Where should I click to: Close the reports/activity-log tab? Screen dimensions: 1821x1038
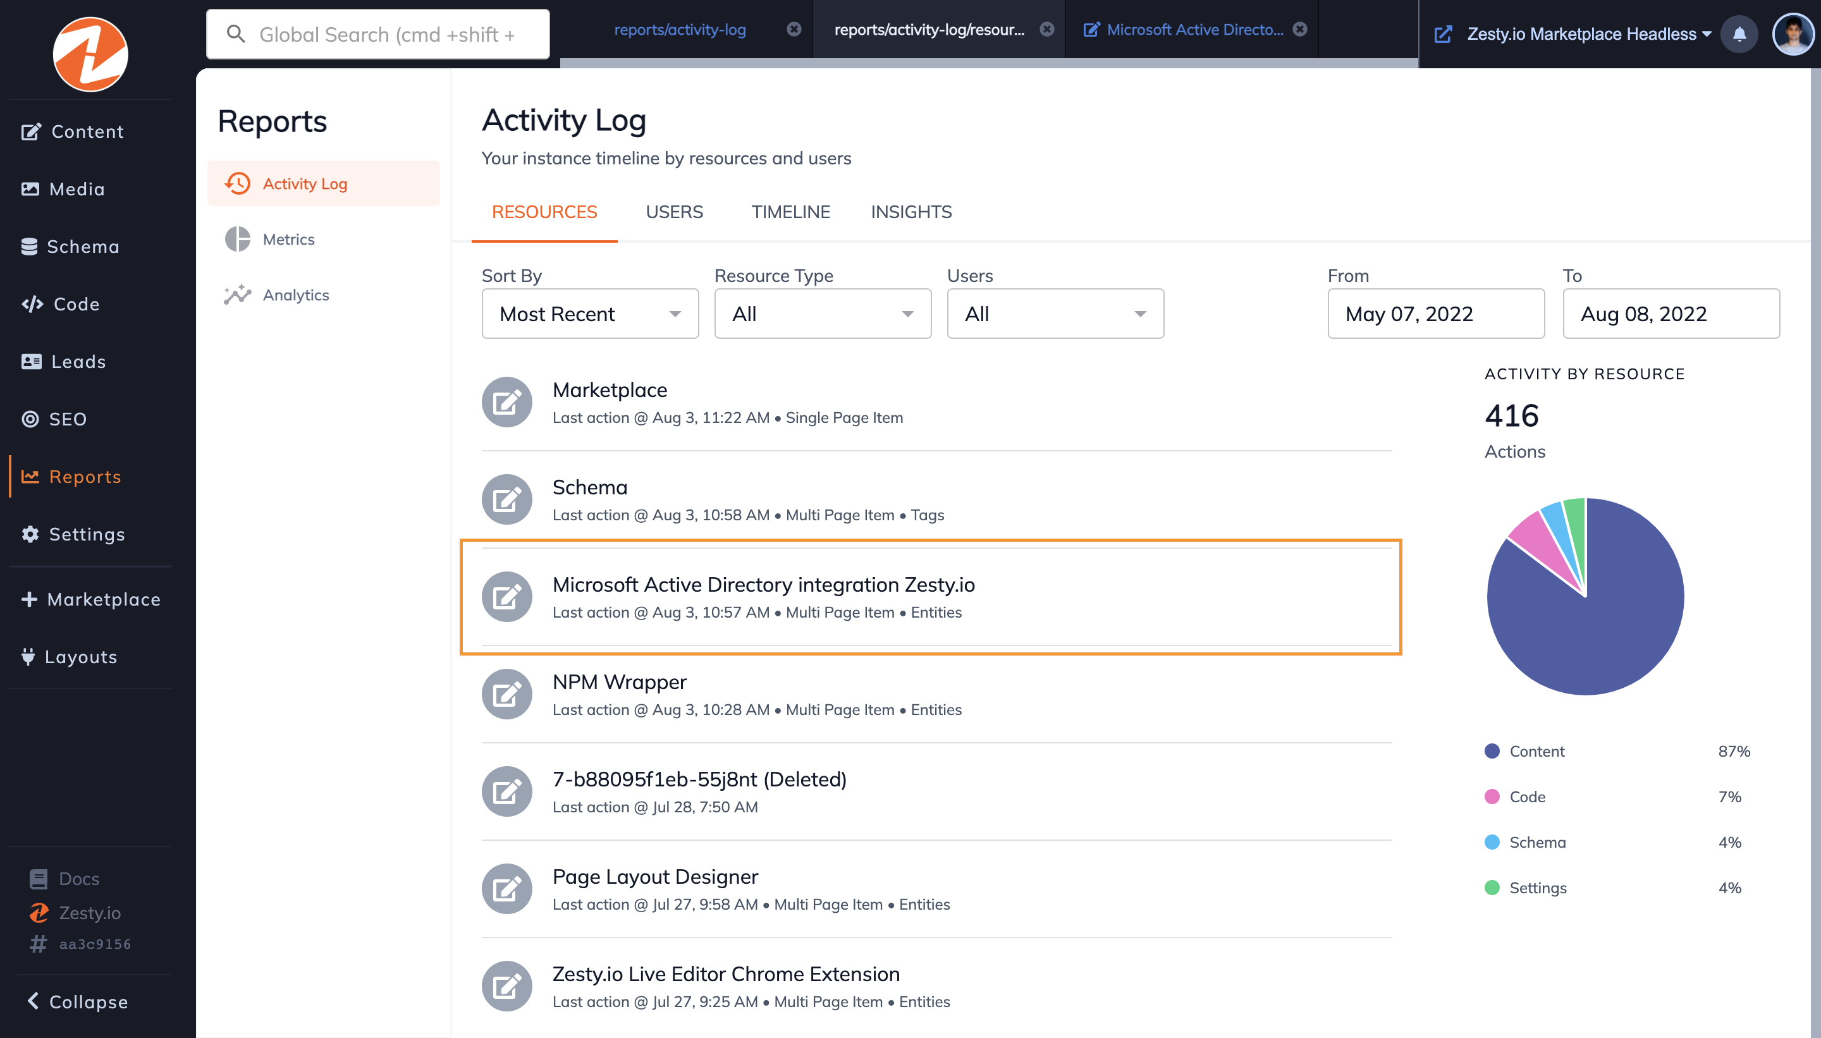coord(794,29)
